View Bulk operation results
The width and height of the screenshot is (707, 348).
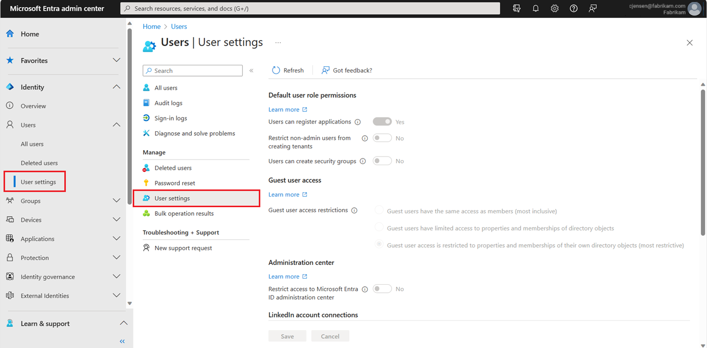(x=184, y=213)
